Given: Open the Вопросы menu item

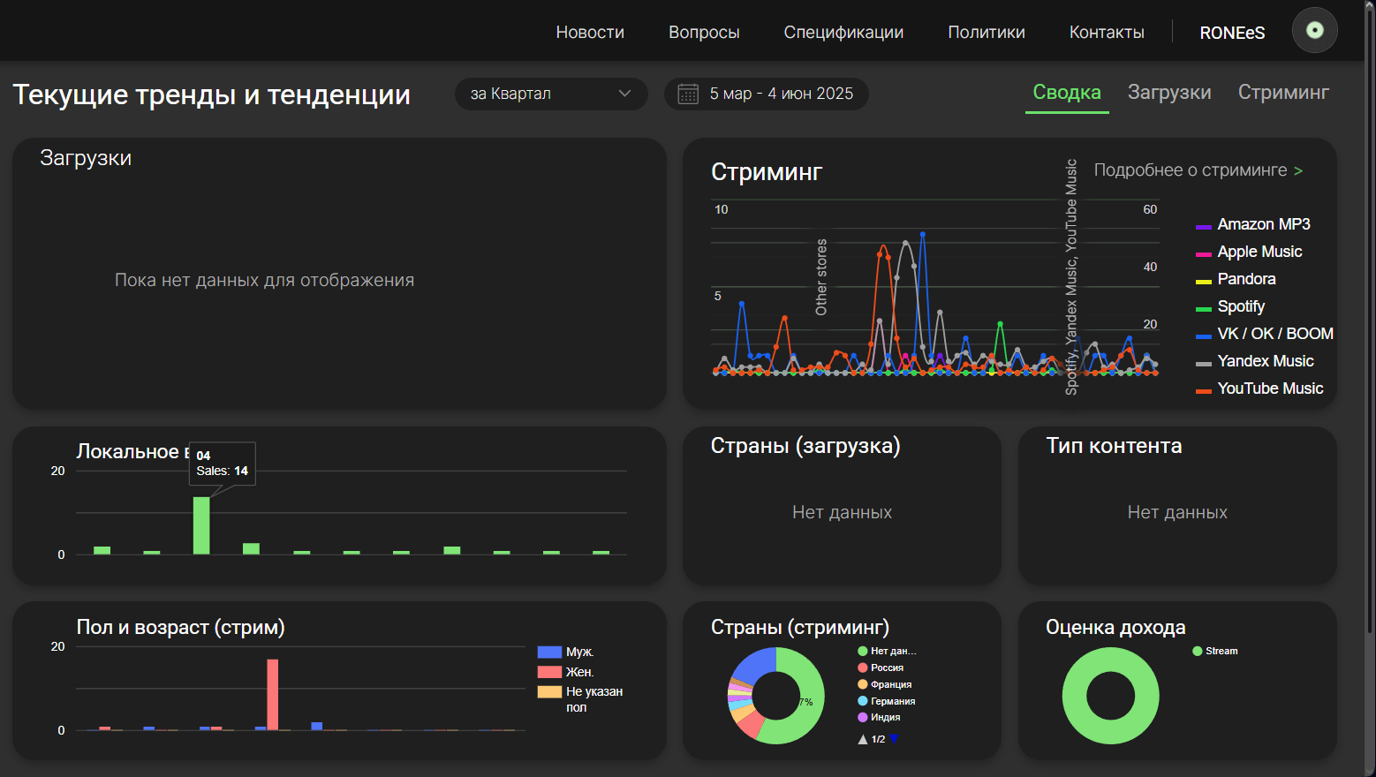Looking at the screenshot, I should (704, 32).
